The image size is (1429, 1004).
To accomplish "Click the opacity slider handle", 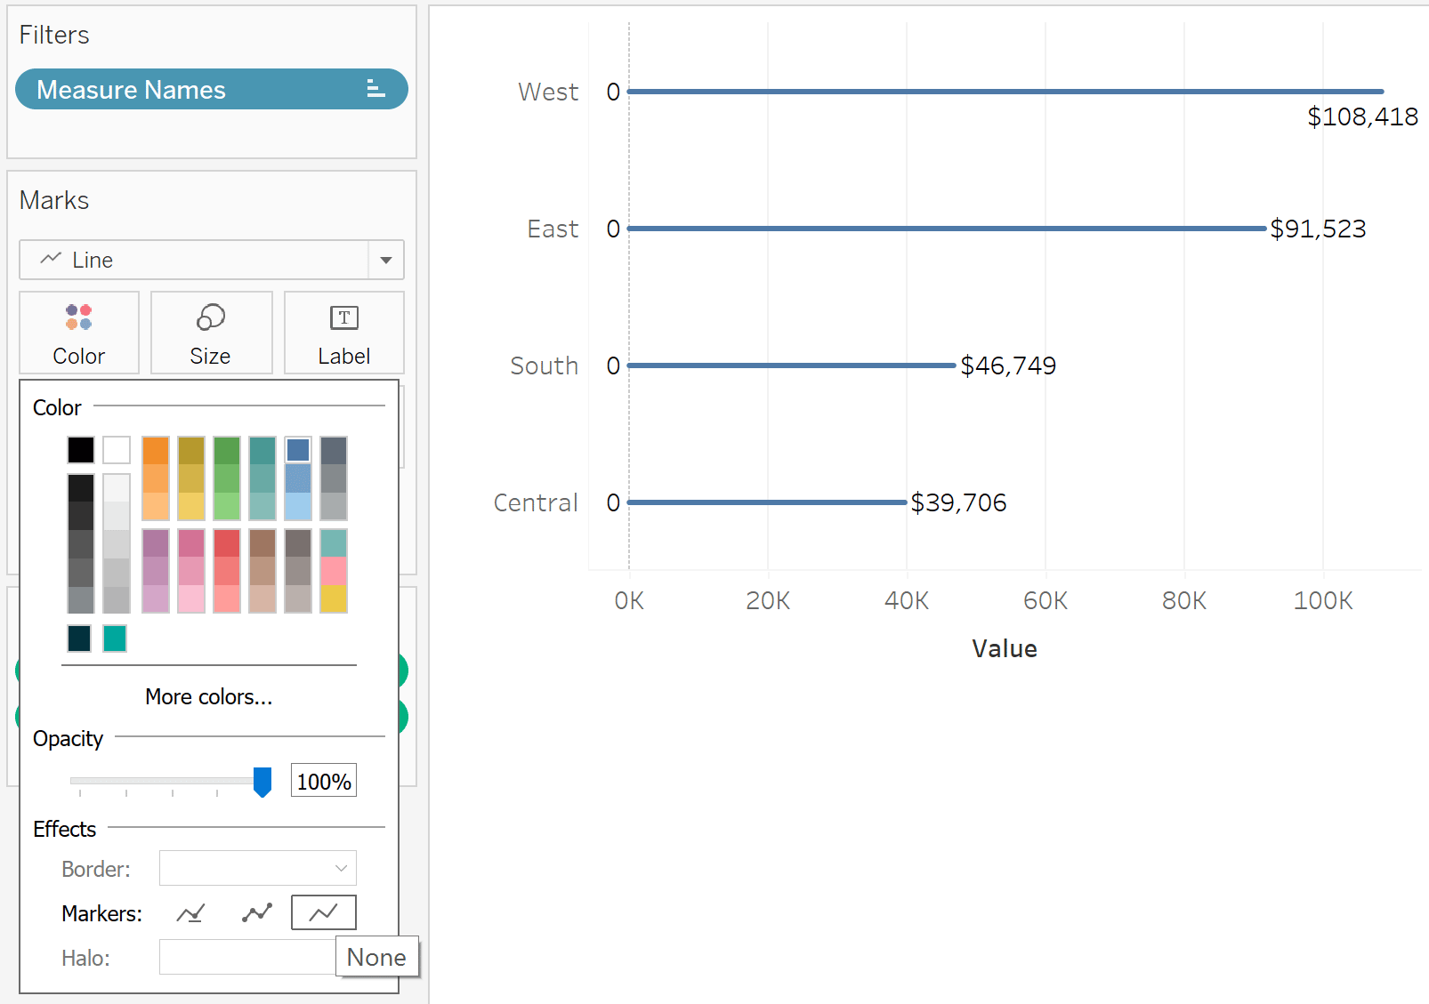I will click(x=262, y=782).
